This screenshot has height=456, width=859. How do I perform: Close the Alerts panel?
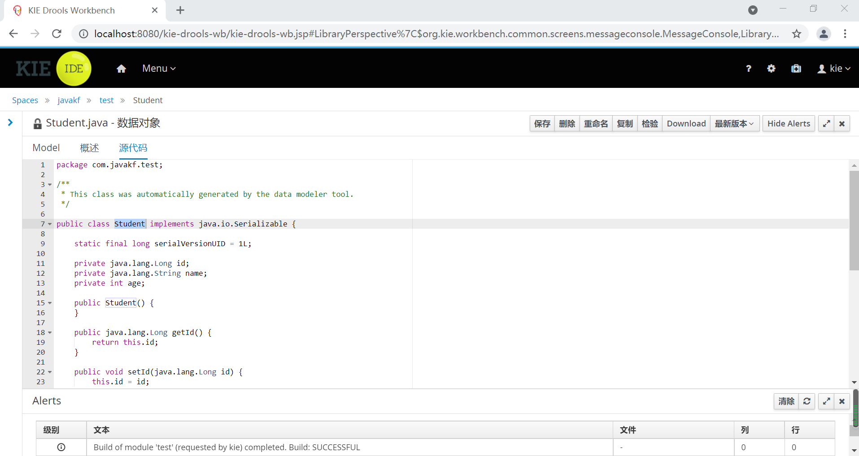[842, 401]
